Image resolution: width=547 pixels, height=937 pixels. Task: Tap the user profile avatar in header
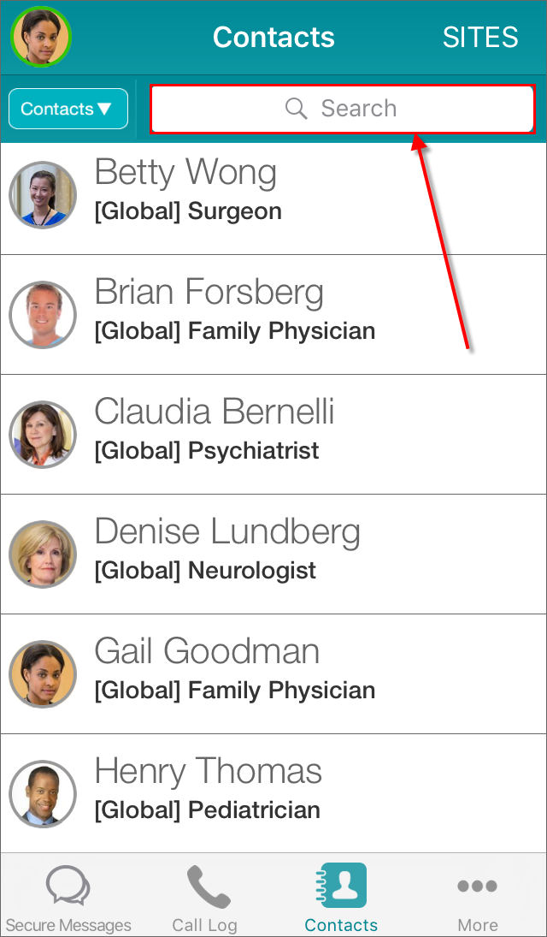click(x=41, y=37)
